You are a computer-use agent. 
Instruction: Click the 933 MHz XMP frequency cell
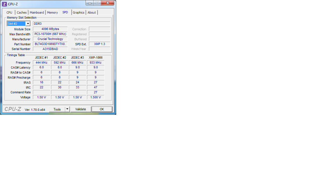click(x=96, y=63)
